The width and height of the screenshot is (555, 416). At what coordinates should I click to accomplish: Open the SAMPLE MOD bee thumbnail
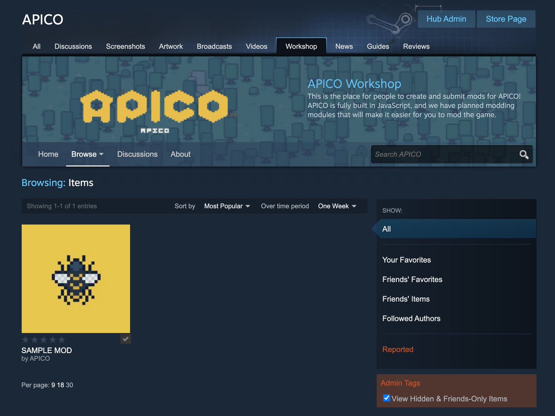[x=76, y=279]
